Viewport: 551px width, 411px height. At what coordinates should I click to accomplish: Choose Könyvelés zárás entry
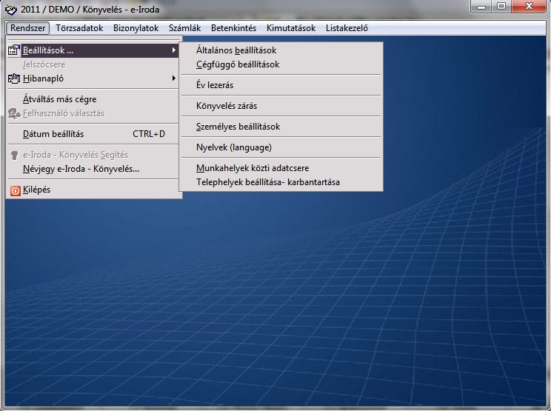pos(226,106)
